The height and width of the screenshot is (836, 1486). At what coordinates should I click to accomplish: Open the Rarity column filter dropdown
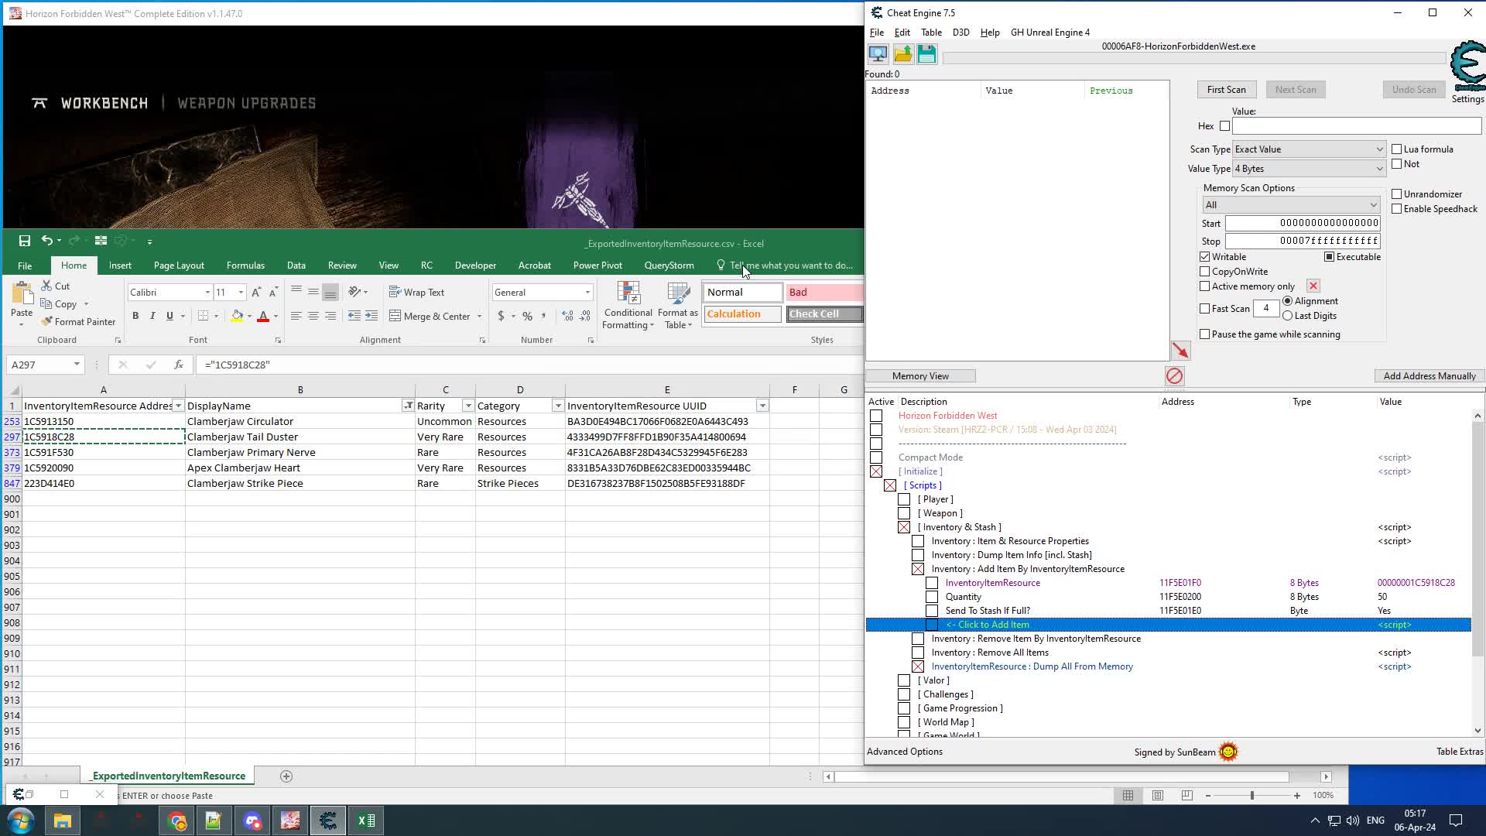click(467, 406)
